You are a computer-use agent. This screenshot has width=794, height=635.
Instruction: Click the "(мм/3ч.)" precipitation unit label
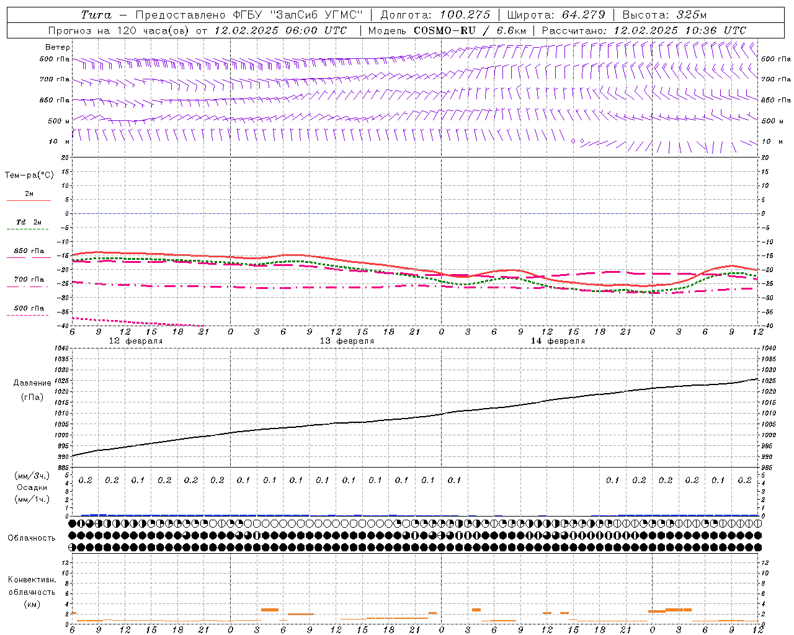(32, 476)
